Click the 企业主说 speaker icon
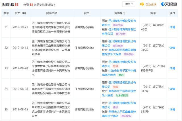The height and width of the screenshot is (121, 182). pyautogui.click(x=142, y=4)
